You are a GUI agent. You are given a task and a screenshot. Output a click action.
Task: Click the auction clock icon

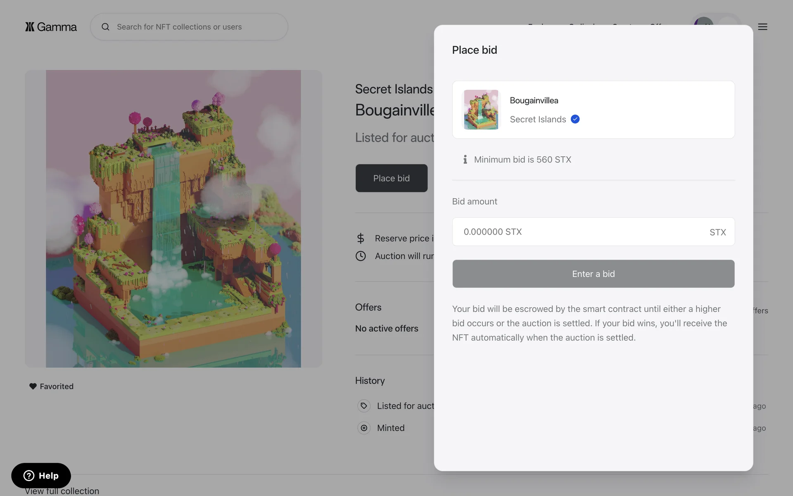coord(361,256)
